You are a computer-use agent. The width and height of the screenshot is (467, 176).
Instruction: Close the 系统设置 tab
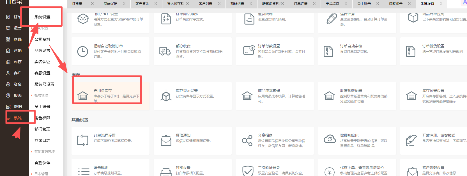[441, 4]
